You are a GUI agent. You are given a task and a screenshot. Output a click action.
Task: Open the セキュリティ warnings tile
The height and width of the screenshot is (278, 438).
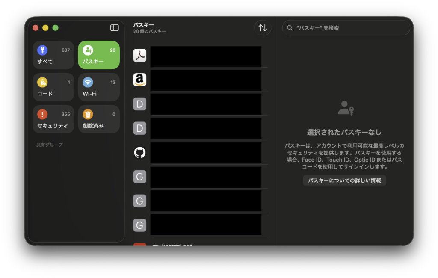point(53,119)
